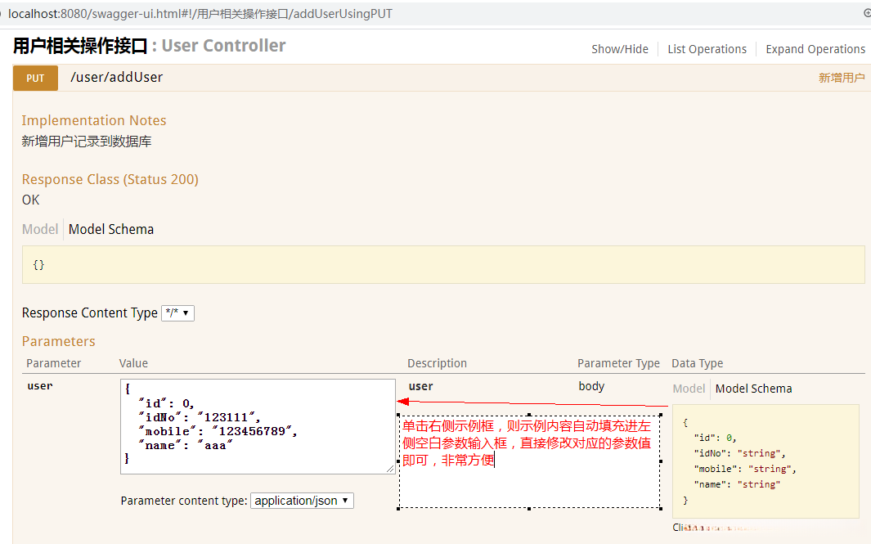The width and height of the screenshot is (871, 544).
Task: Click the Expand Operations link
Action: tap(815, 49)
